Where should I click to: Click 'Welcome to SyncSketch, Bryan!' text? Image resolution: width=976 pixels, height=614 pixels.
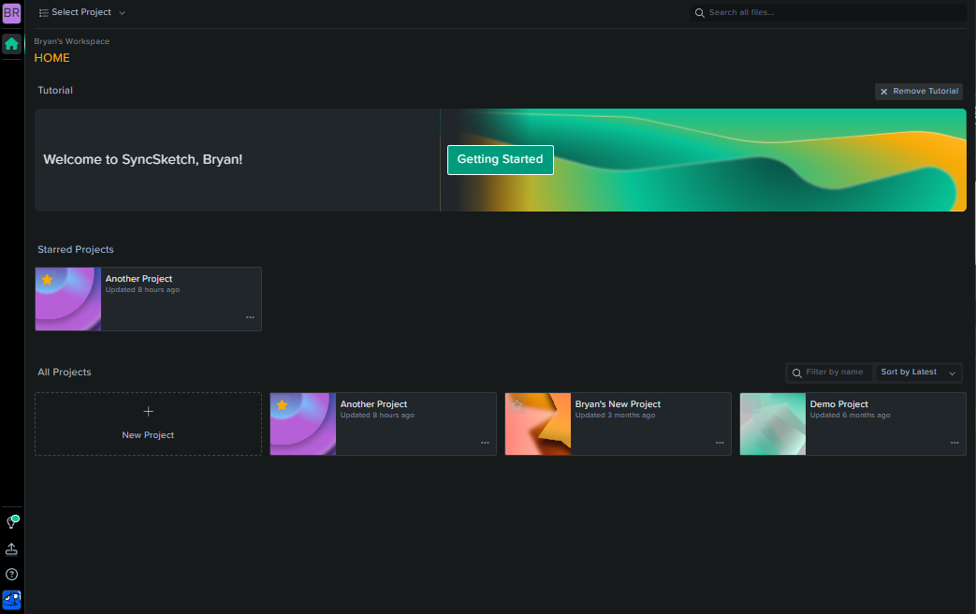142,159
